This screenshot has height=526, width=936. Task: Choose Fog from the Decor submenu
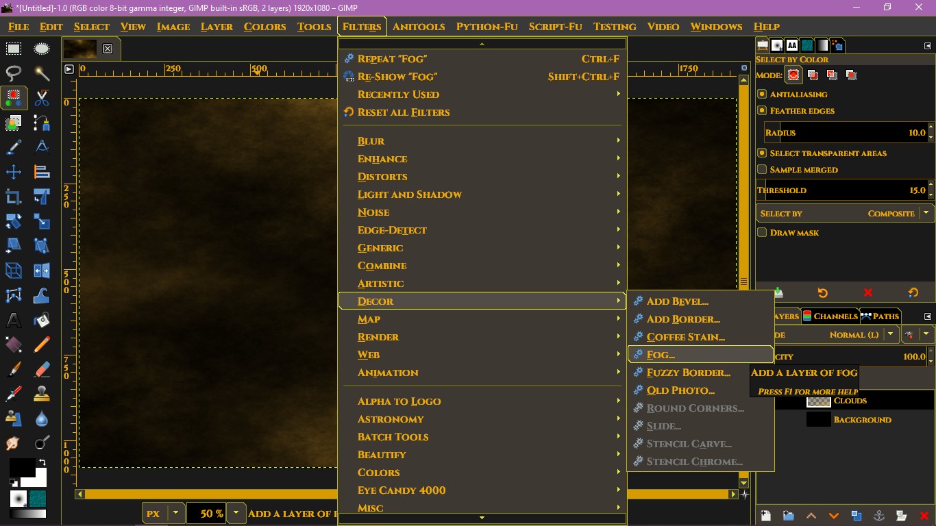click(x=700, y=354)
